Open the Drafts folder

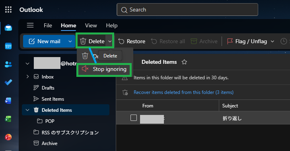pyautogui.click(x=48, y=88)
